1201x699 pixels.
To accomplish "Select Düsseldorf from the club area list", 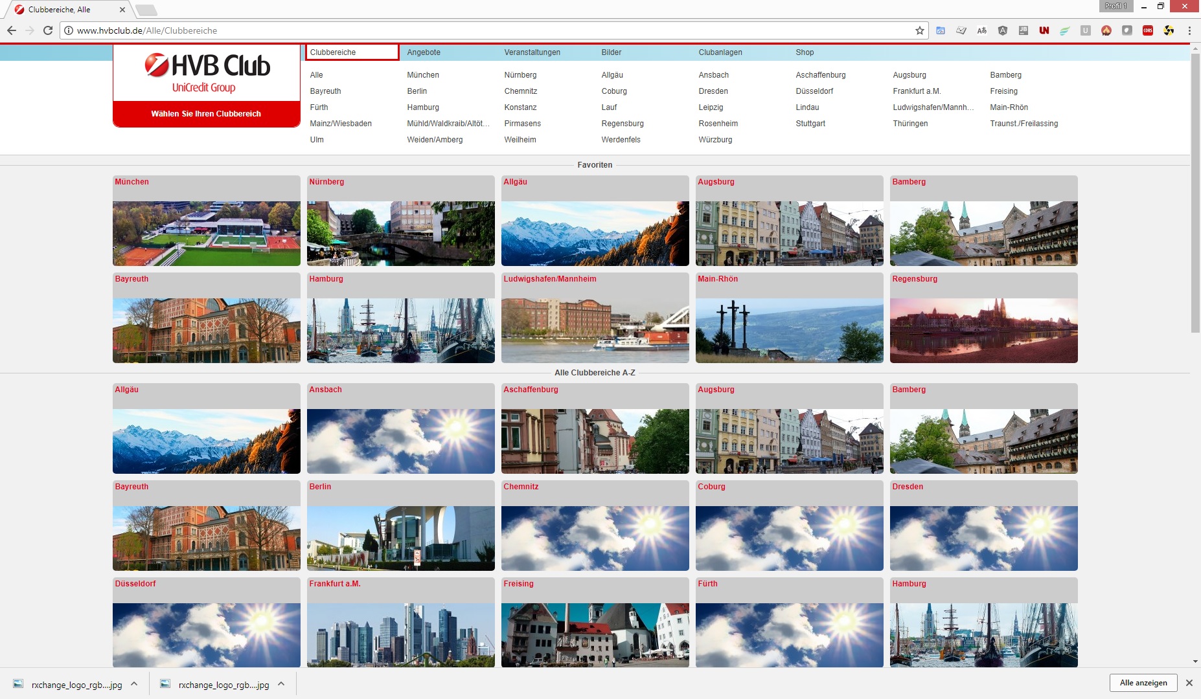I will pos(814,91).
